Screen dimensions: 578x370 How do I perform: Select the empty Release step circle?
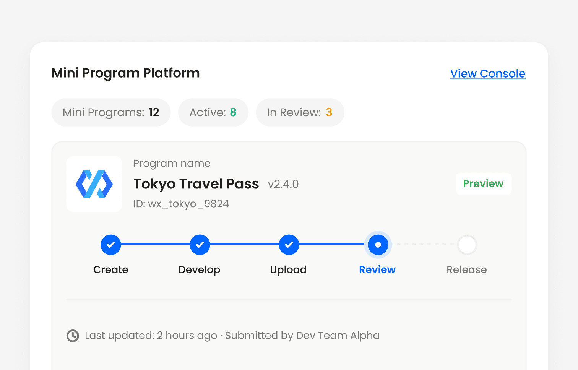pyautogui.click(x=467, y=245)
